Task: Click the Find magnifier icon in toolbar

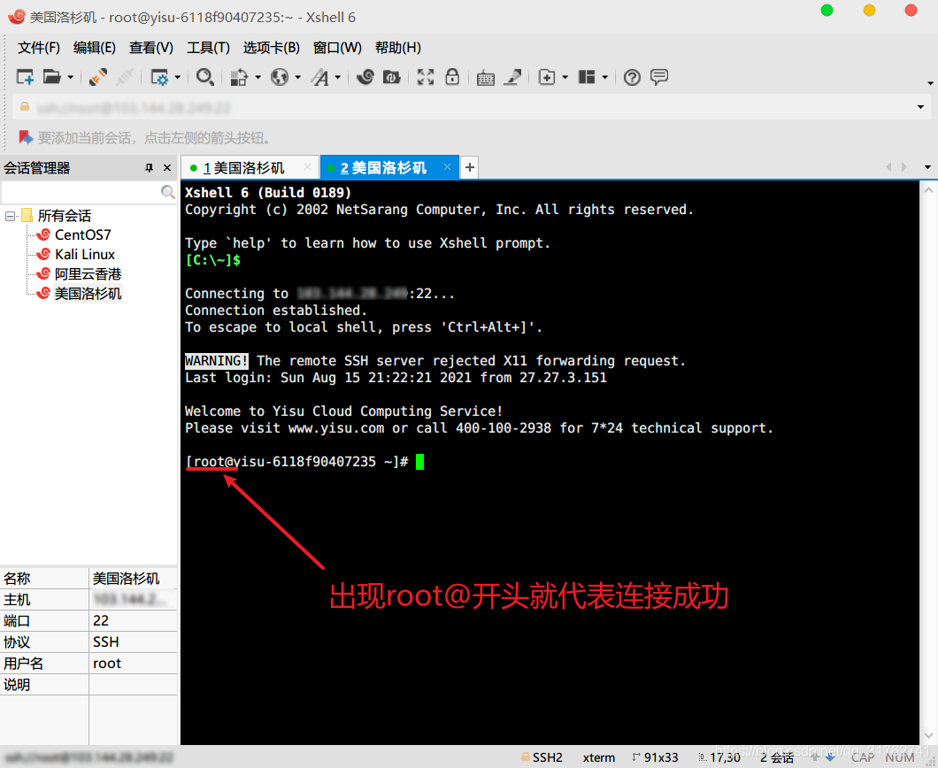Action: click(204, 77)
